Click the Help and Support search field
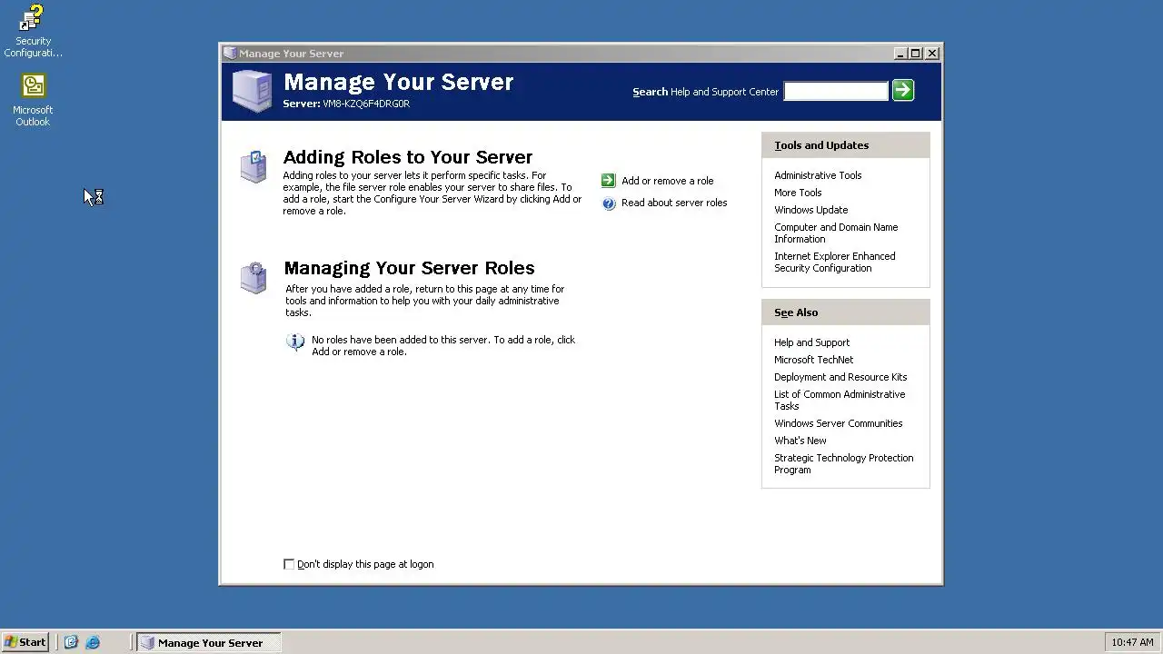The width and height of the screenshot is (1163, 654). [836, 91]
